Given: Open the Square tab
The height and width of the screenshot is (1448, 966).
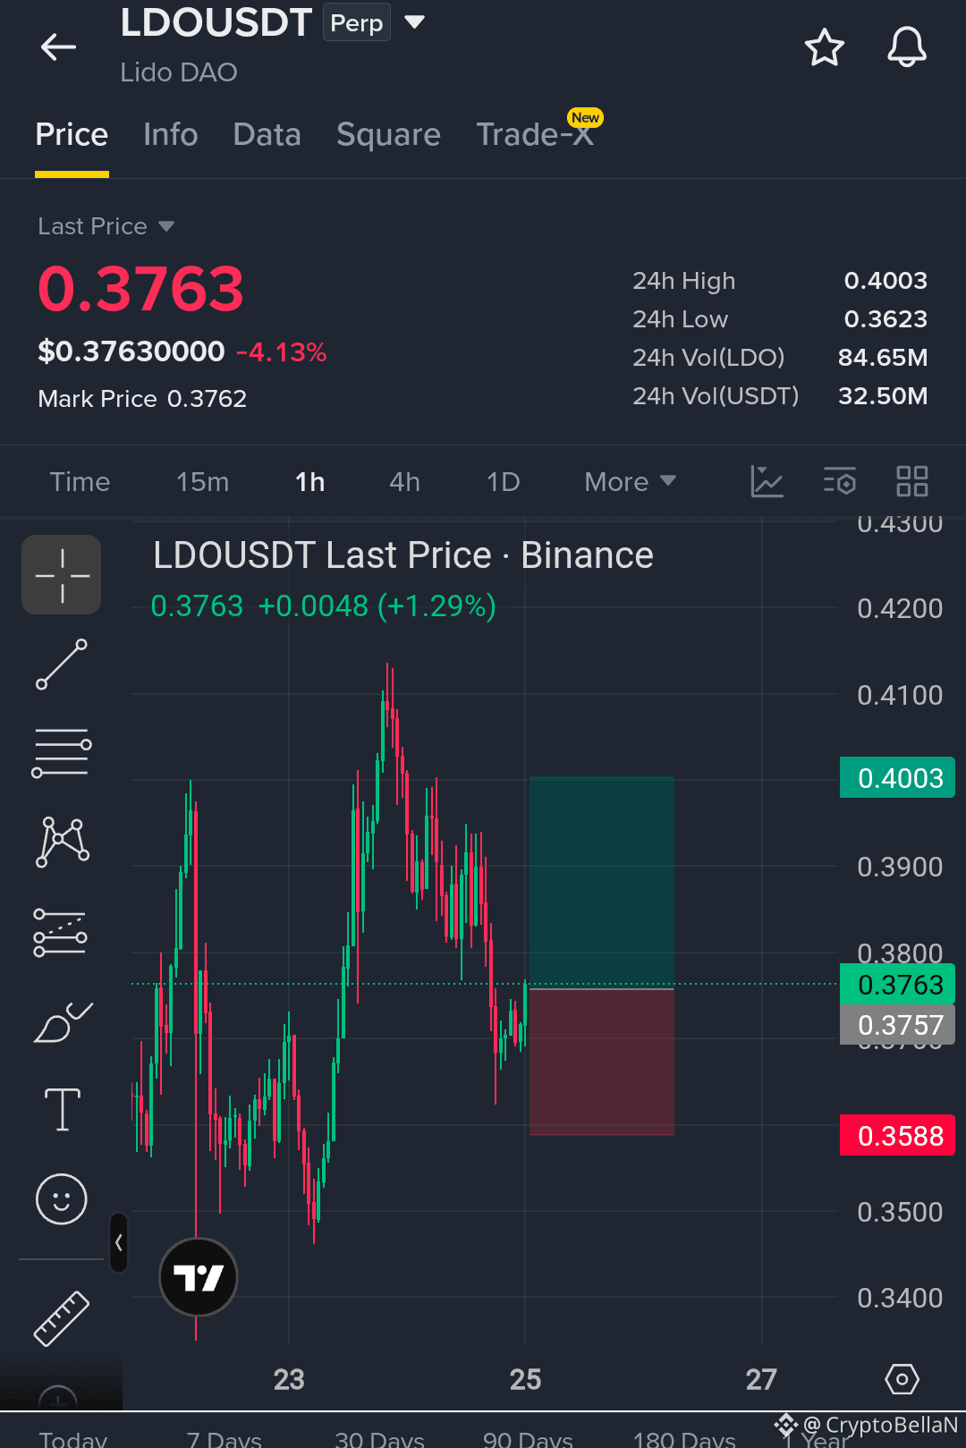Looking at the screenshot, I should coord(388,134).
